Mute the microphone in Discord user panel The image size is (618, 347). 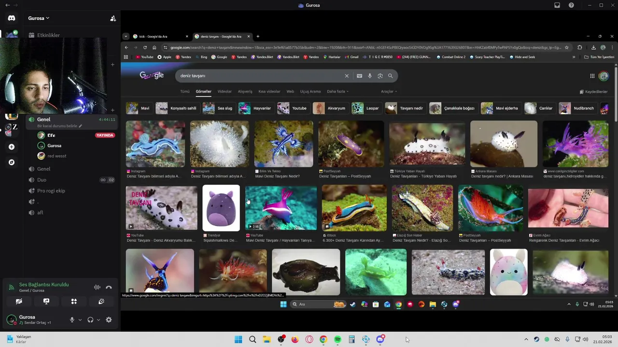click(x=72, y=320)
